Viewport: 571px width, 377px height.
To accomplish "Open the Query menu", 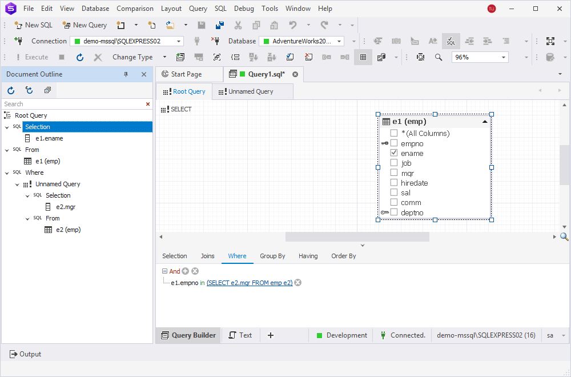I will click(x=198, y=8).
